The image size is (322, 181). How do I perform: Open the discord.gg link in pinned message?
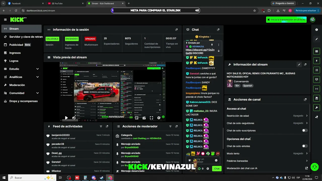point(200,52)
